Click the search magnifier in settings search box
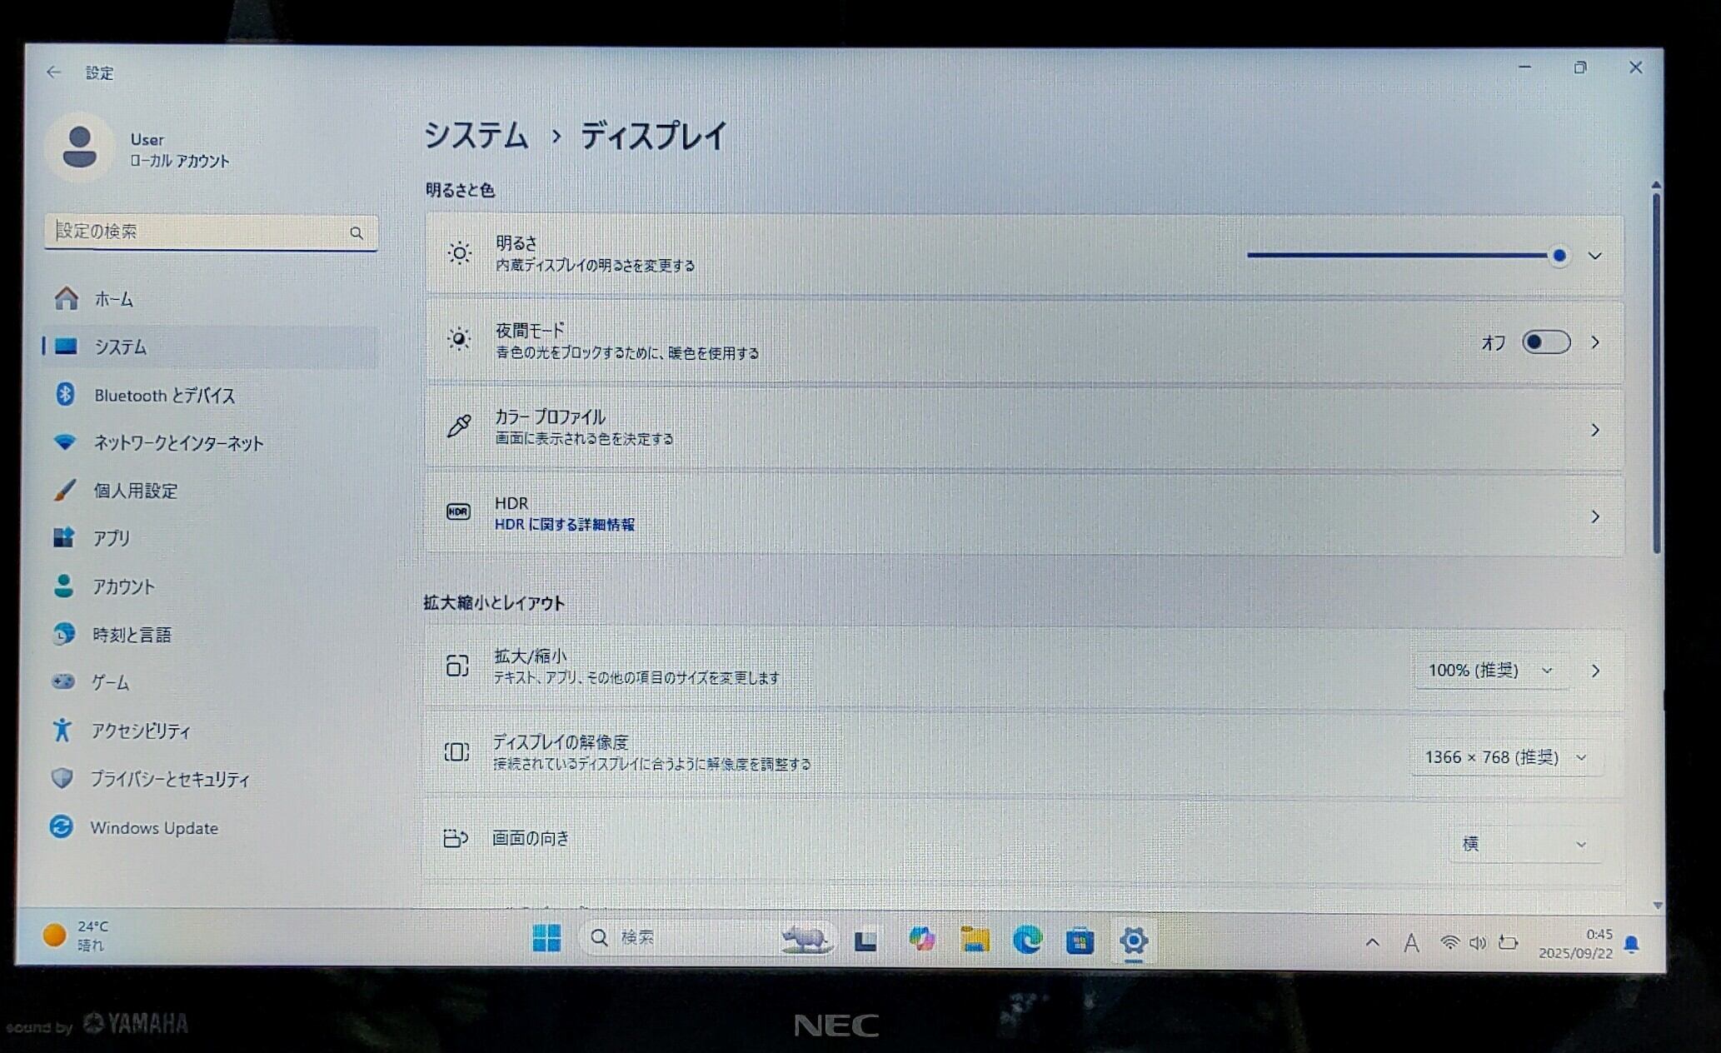Image resolution: width=1721 pixels, height=1053 pixels. tap(357, 233)
